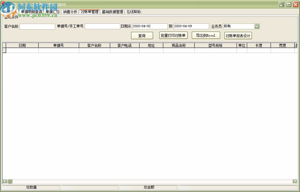Open the 对账单报表设计 button
The image size is (300, 192).
(x=238, y=35)
